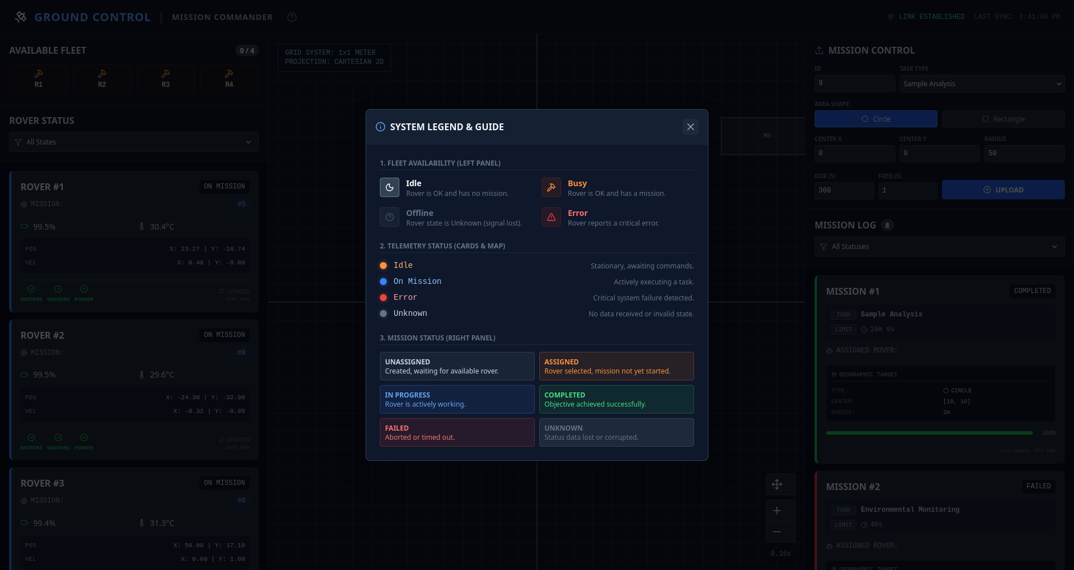The image size is (1074, 570).
Task: Click the Mission #1 progress bar
Action: (929, 433)
